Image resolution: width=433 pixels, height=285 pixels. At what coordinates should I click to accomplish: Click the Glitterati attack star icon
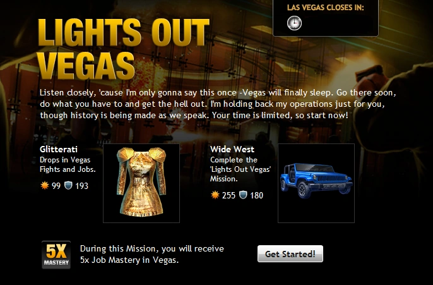click(45, 186)
